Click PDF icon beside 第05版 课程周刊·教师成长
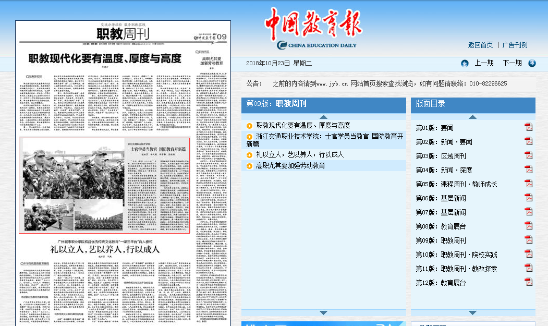This screenshot has height=326, width=548. click(528, 184)
